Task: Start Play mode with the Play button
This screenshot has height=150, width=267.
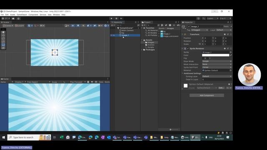Action: pos(111,18)
